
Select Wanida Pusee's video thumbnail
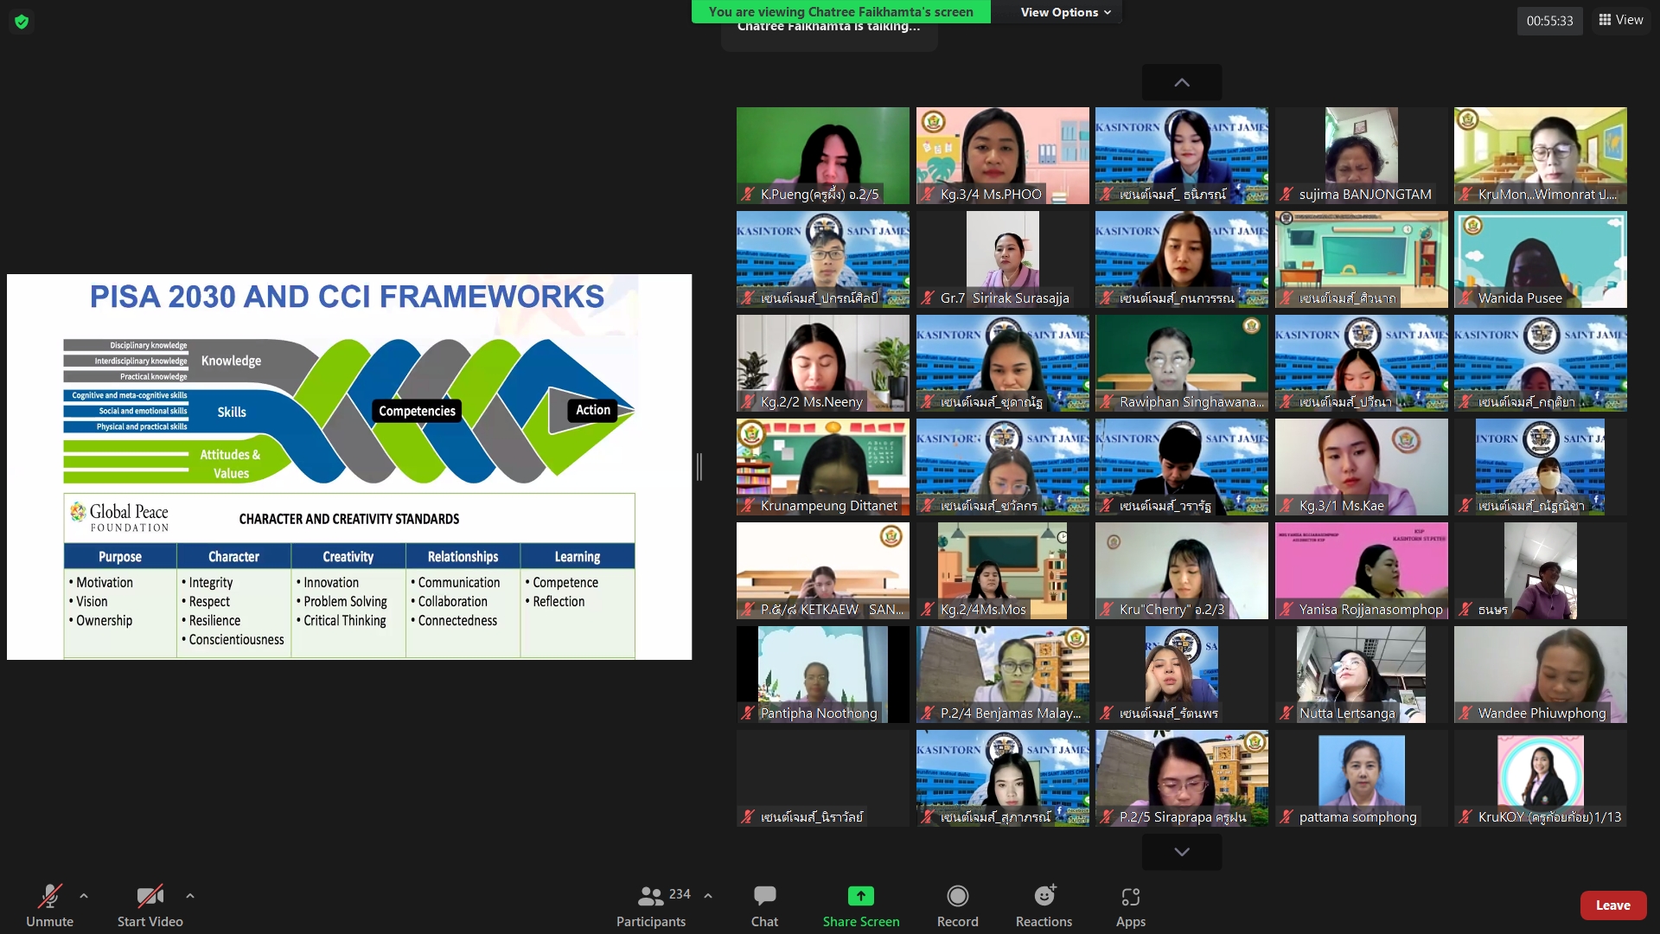click(1540, 259)
